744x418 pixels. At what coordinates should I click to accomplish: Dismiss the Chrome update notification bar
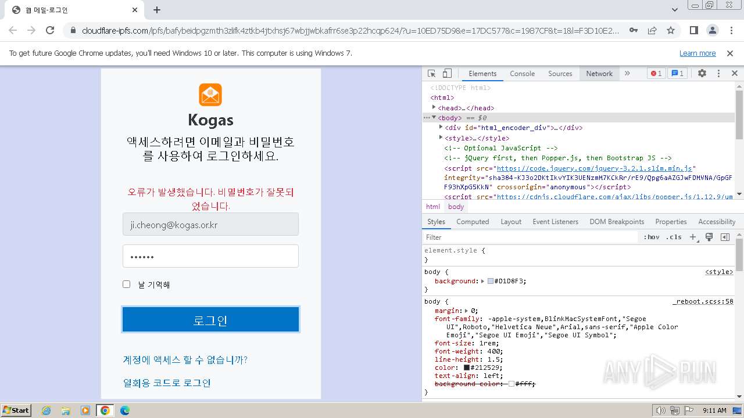(730, 53)
